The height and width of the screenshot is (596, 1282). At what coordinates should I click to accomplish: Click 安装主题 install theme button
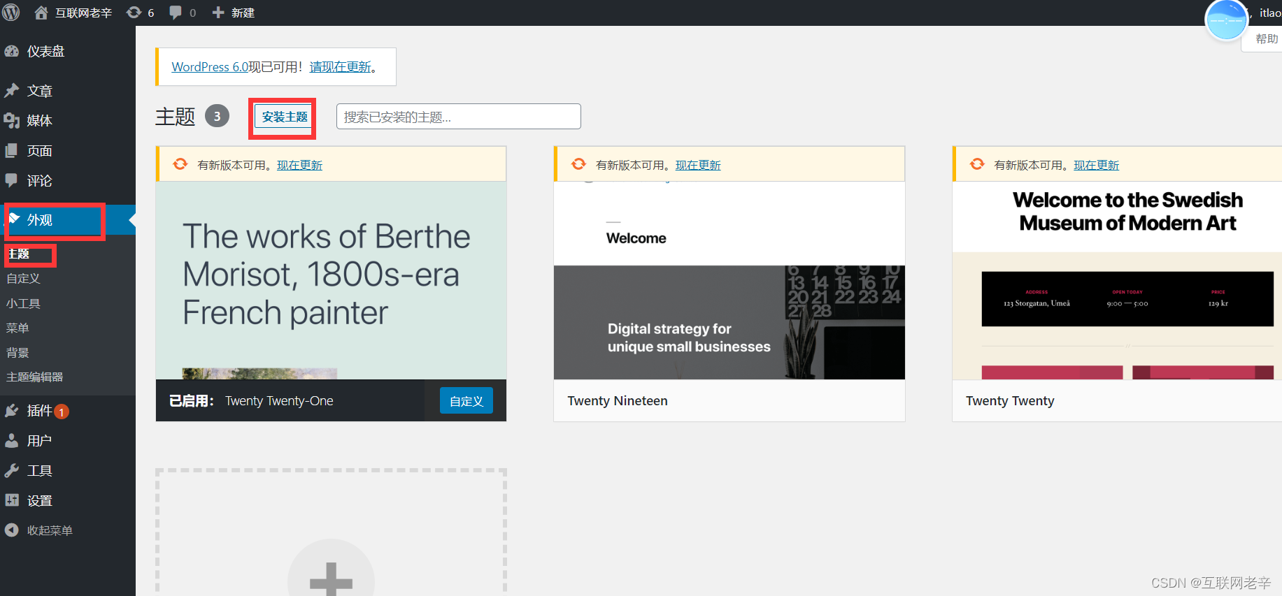(285, 117)
